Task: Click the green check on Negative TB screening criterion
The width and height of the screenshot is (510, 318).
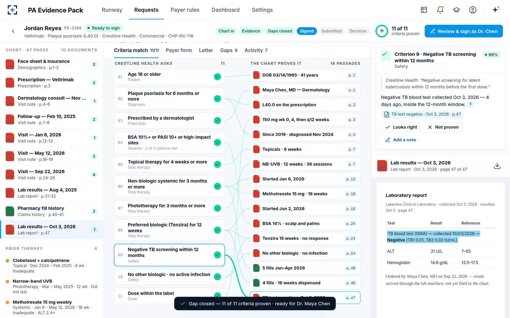Action: coord(217,255)
